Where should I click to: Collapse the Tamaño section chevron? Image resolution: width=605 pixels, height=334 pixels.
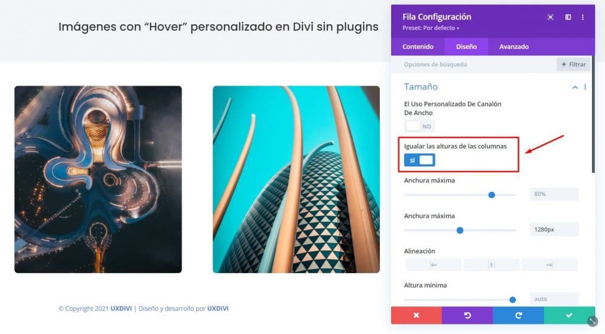575,87
